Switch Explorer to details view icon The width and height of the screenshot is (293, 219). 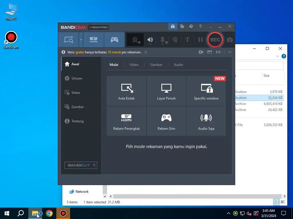pyautogui.click(x=276, y=202)
